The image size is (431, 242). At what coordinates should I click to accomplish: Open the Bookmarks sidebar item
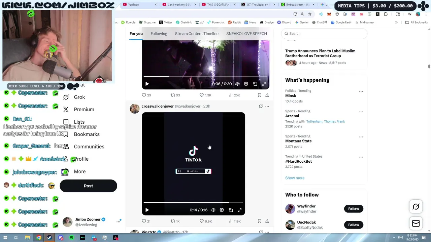[x=81, y=134]
